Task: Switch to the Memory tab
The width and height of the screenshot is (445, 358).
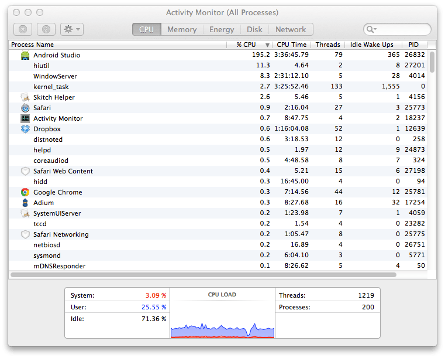Action: (x=182, y=29)
